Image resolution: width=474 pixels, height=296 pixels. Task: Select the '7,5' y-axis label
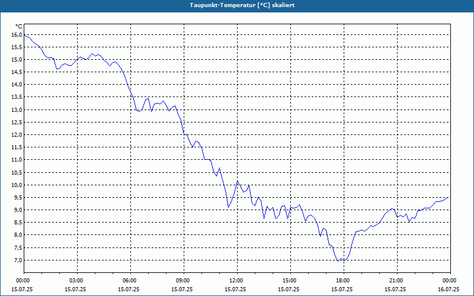point(18,248)
